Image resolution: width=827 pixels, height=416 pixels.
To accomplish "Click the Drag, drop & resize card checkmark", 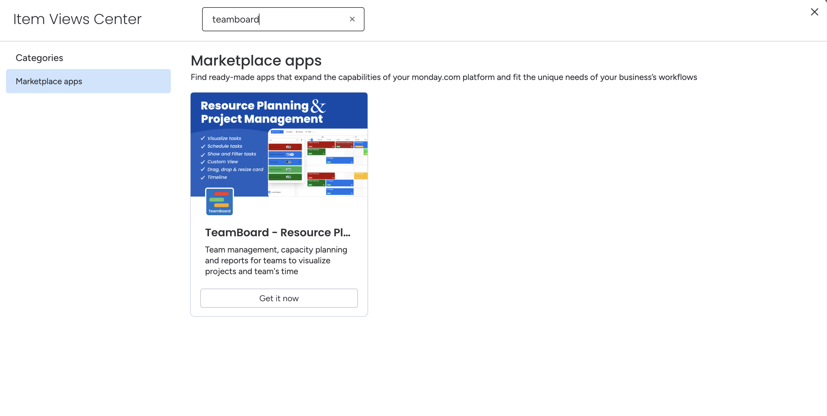I will (x=203, y=170).
